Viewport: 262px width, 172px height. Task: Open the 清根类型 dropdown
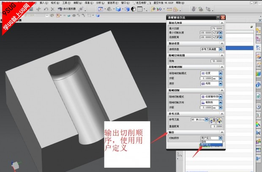coord(211,49)
